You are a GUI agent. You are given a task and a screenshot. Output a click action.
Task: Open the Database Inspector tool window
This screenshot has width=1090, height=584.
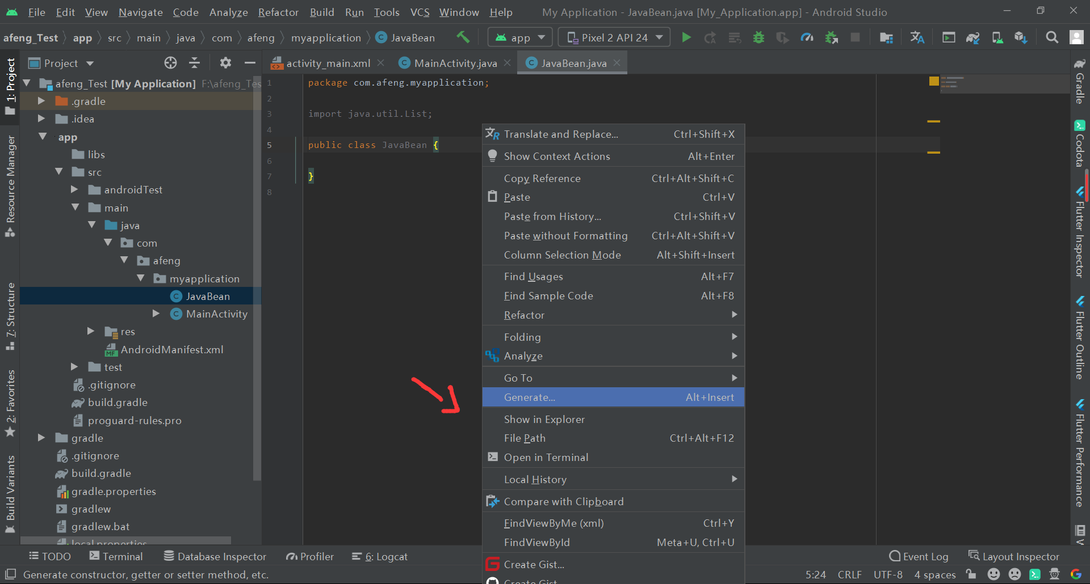(215, 556)
